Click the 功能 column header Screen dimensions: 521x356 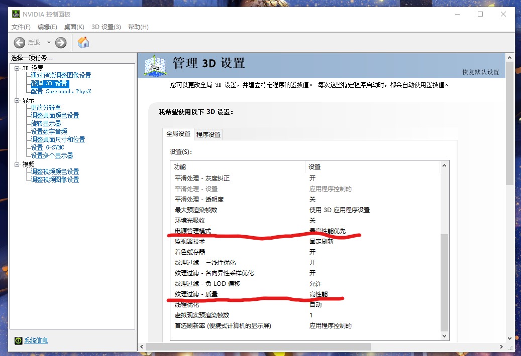238,167
